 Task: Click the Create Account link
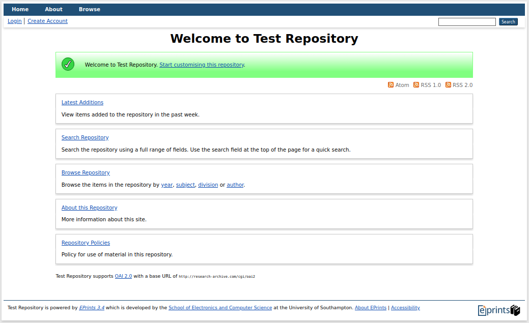[47, 21]
